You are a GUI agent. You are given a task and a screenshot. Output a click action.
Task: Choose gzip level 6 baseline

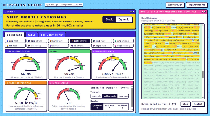tap(97, 107)
